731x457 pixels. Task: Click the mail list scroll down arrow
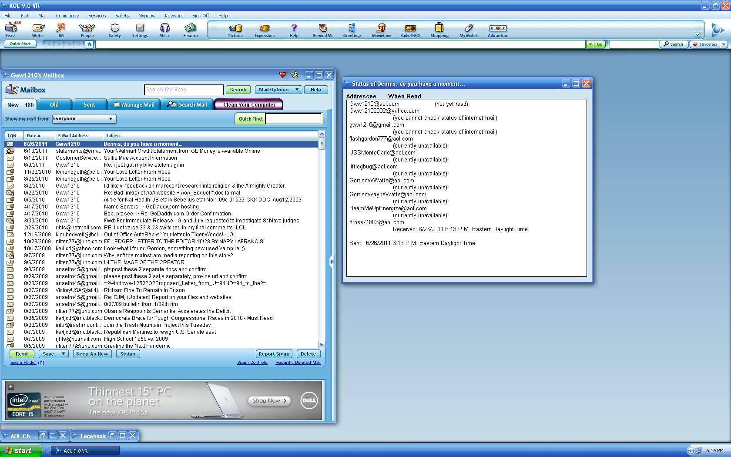322,344
